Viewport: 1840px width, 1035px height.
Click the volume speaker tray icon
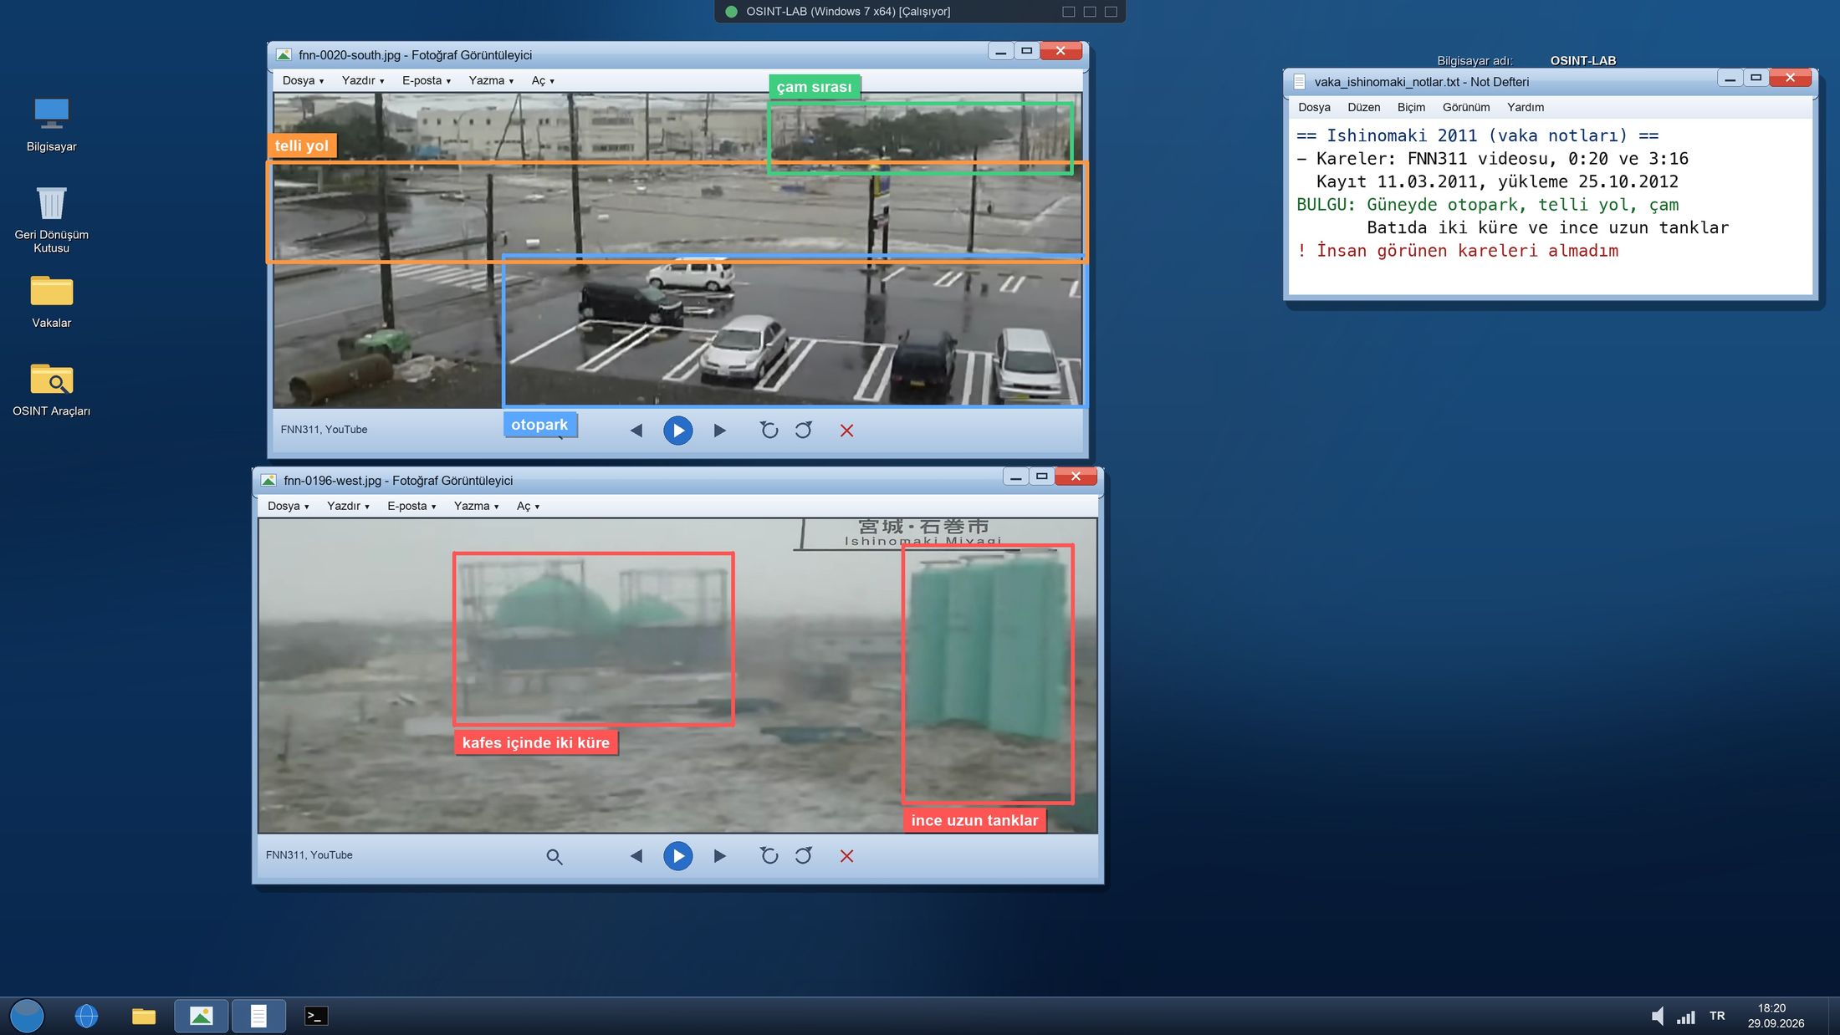pos(1657,1016)
